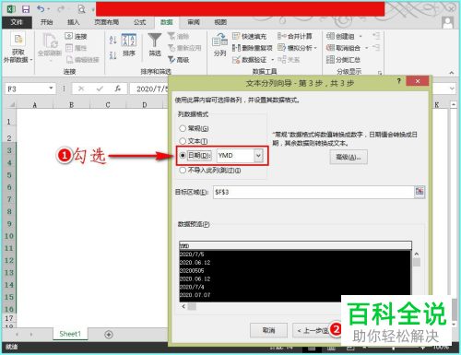
Task: Switch to the 页面布局 tab
Action: tap(106, 22)
